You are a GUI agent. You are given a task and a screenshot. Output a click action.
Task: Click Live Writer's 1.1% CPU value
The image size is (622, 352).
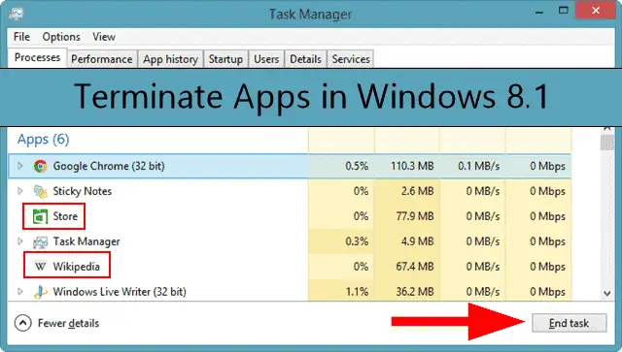coord(357,292)
